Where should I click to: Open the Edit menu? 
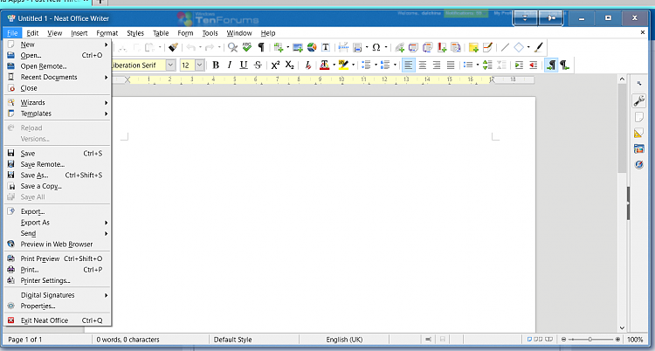coord(32,33)
